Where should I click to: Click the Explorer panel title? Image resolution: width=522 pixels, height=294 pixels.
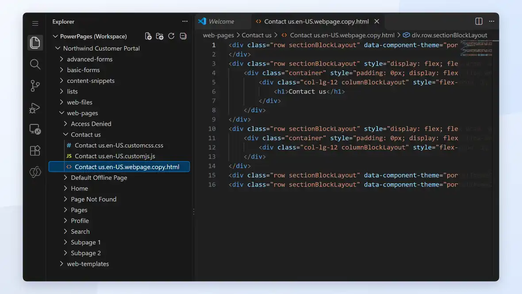point(63,21)
